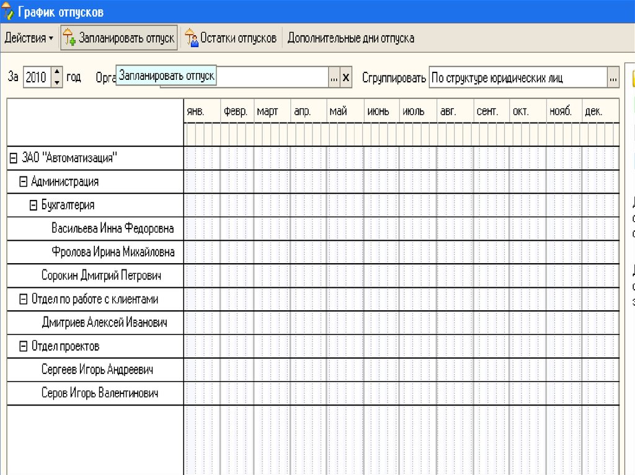Click Дополнительные дни отпуска in the toolbar
The image size is (635, 475).
click(x=350, y=38)
